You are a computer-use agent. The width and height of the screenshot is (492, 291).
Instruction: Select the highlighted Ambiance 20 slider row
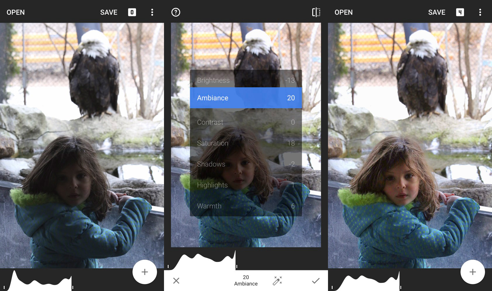(x=245, y=98)
